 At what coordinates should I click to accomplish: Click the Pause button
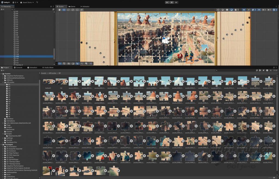point(172,2)
